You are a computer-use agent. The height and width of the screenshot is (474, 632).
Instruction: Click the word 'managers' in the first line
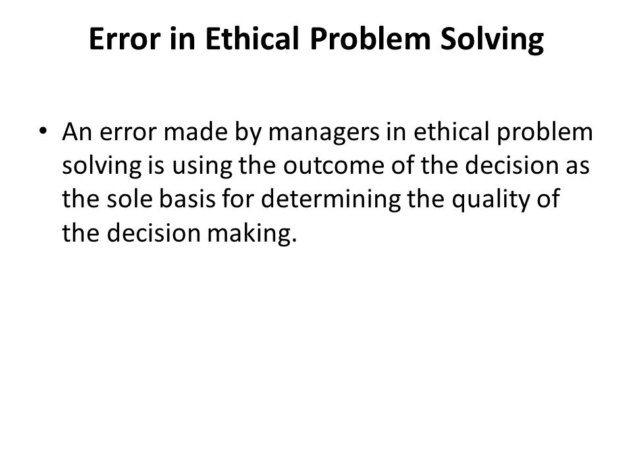(x=324, y=132)
